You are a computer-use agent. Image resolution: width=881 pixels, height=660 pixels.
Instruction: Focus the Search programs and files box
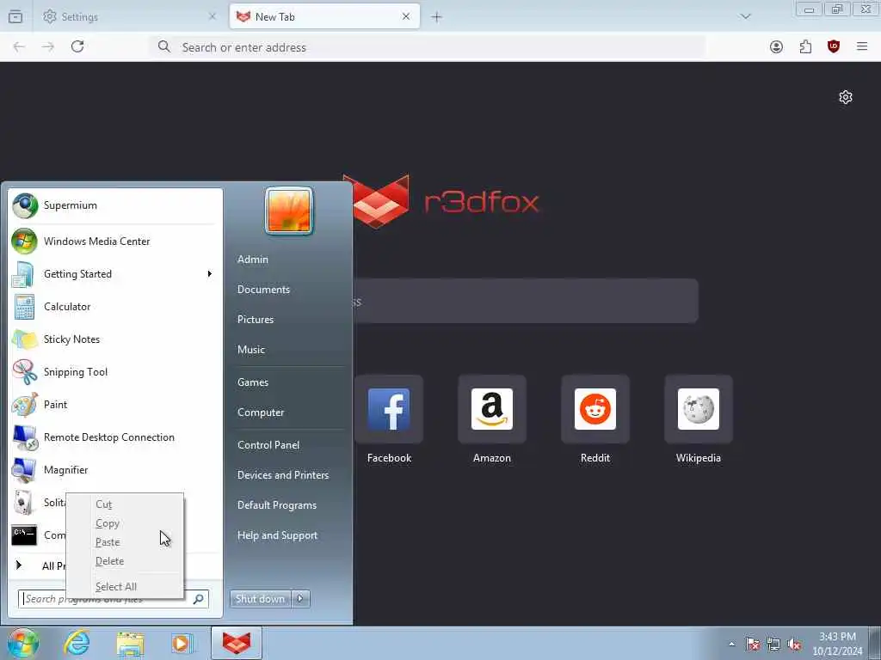[x=114, y=599]
